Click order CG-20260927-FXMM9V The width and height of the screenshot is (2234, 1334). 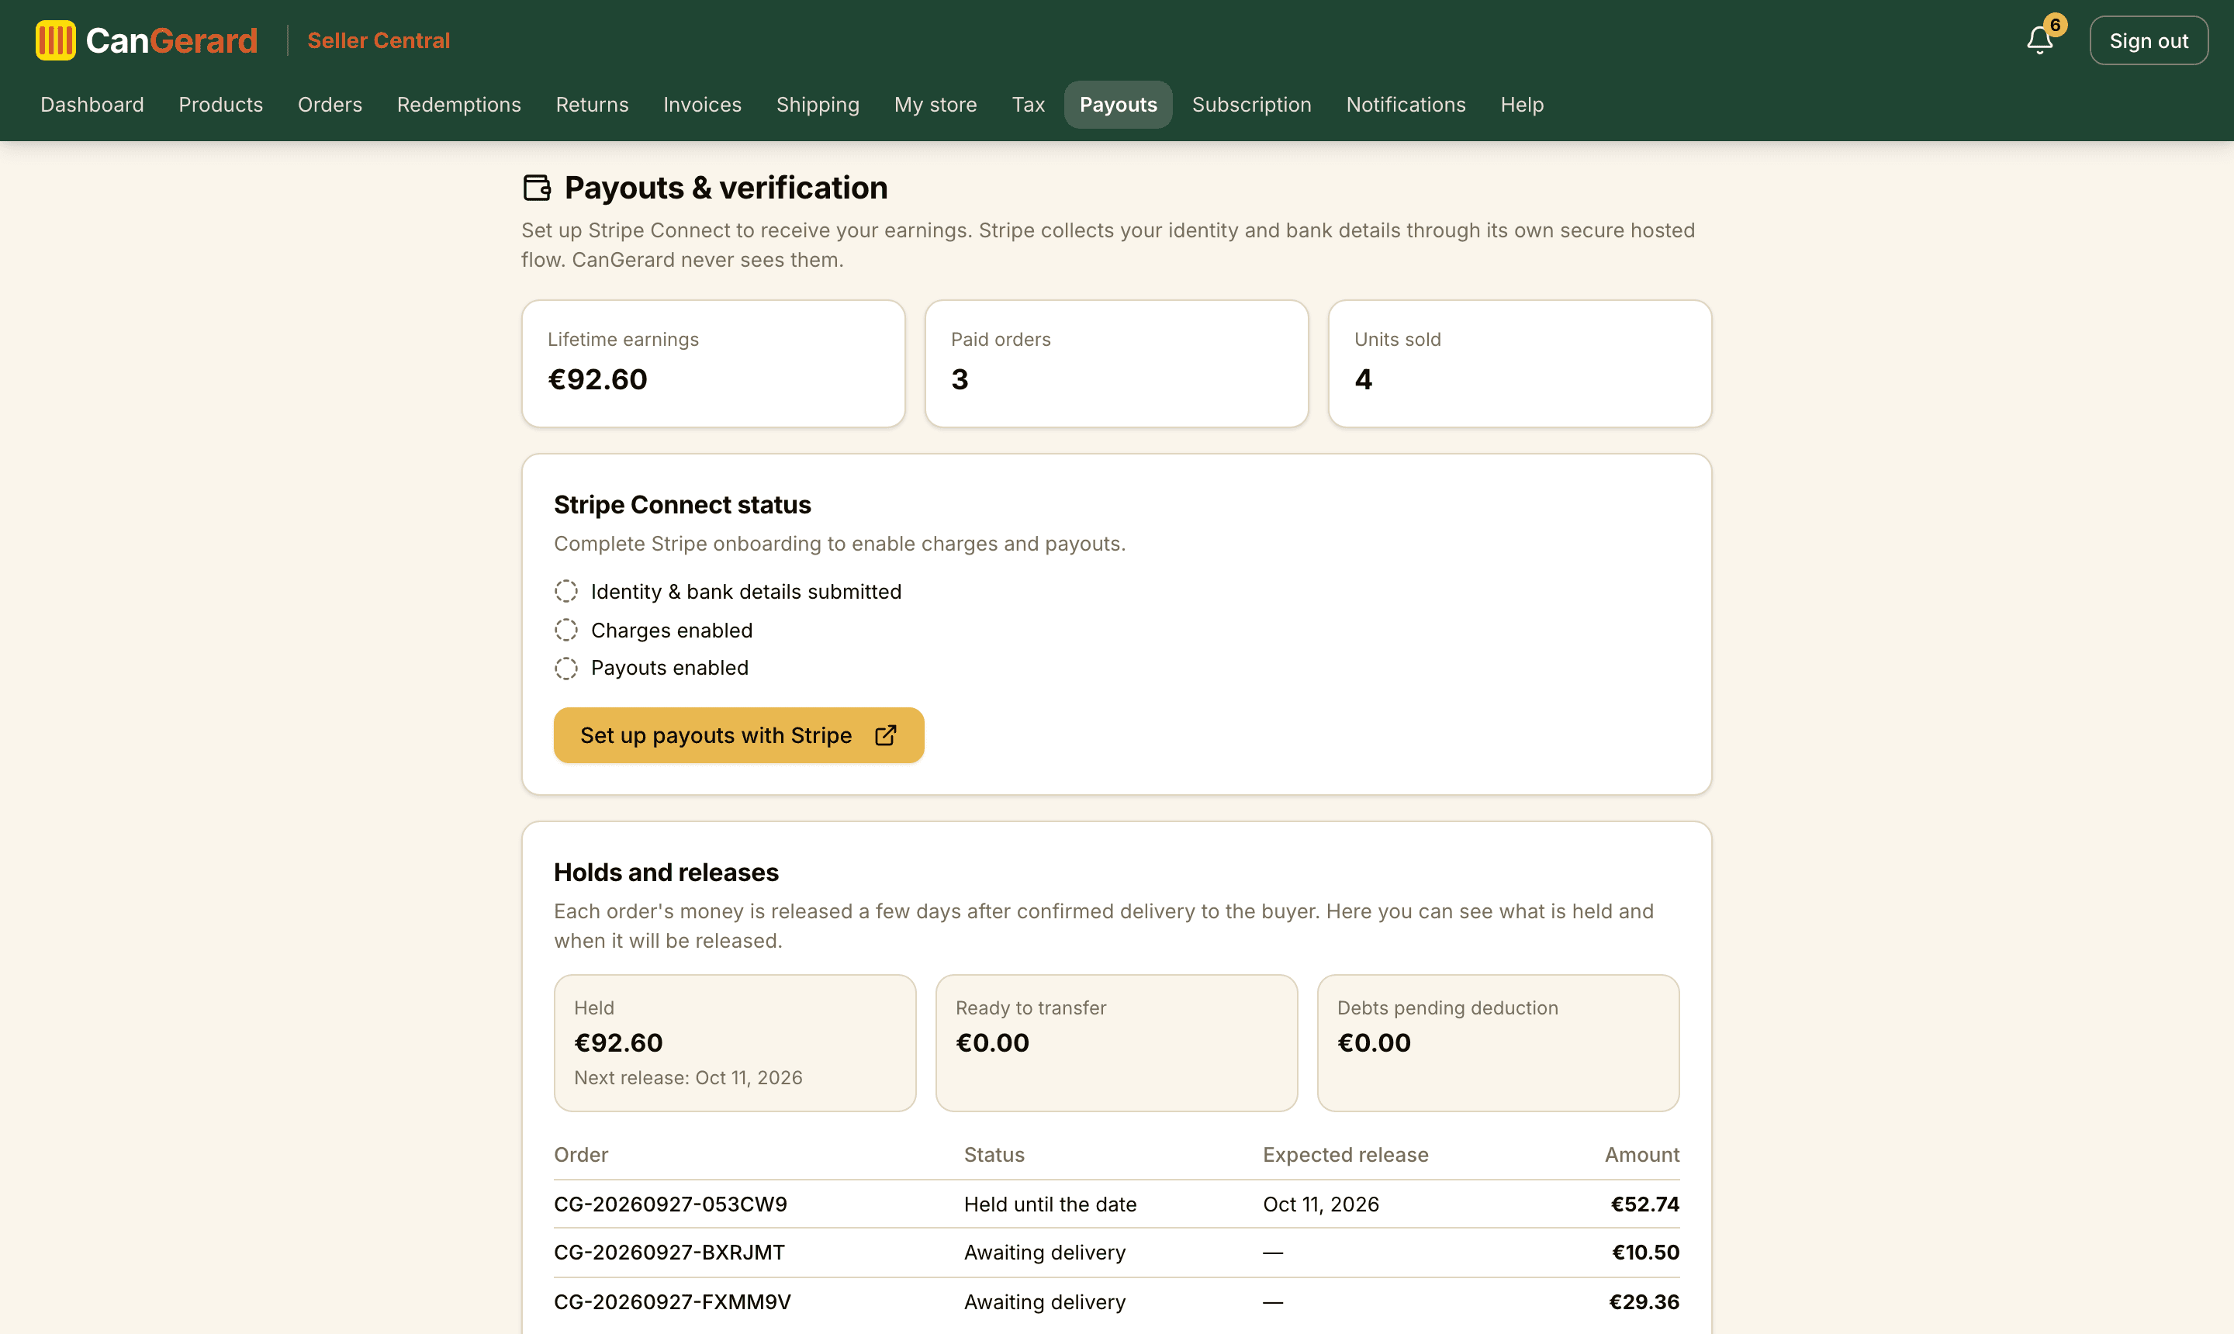(x=673, y=1301)
